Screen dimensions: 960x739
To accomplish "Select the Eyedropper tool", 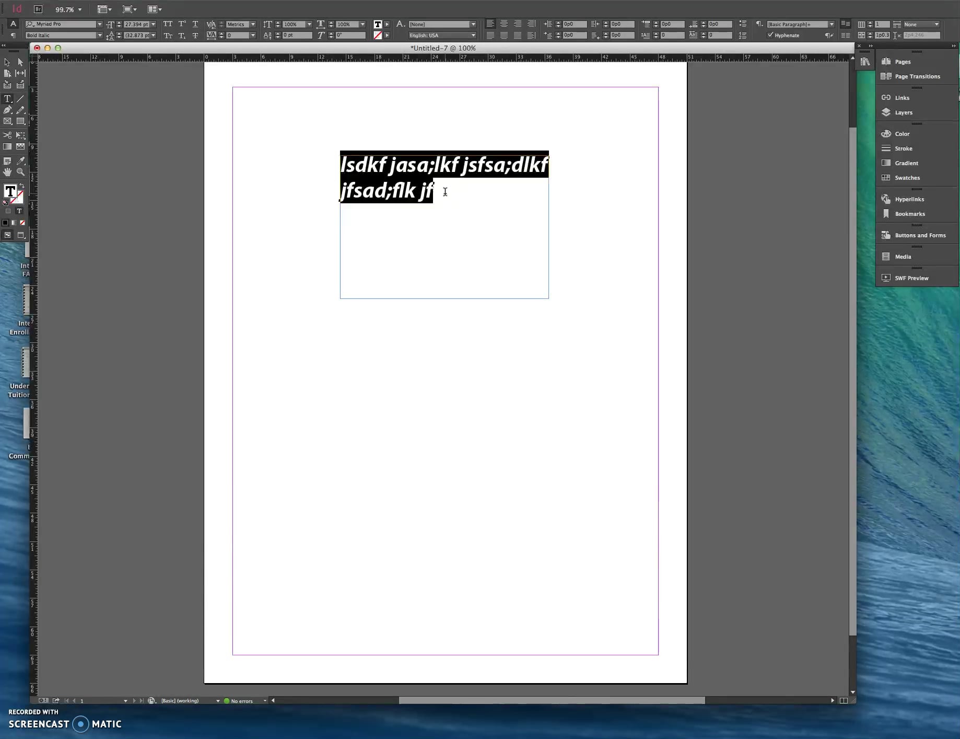I will coord(20,160).
